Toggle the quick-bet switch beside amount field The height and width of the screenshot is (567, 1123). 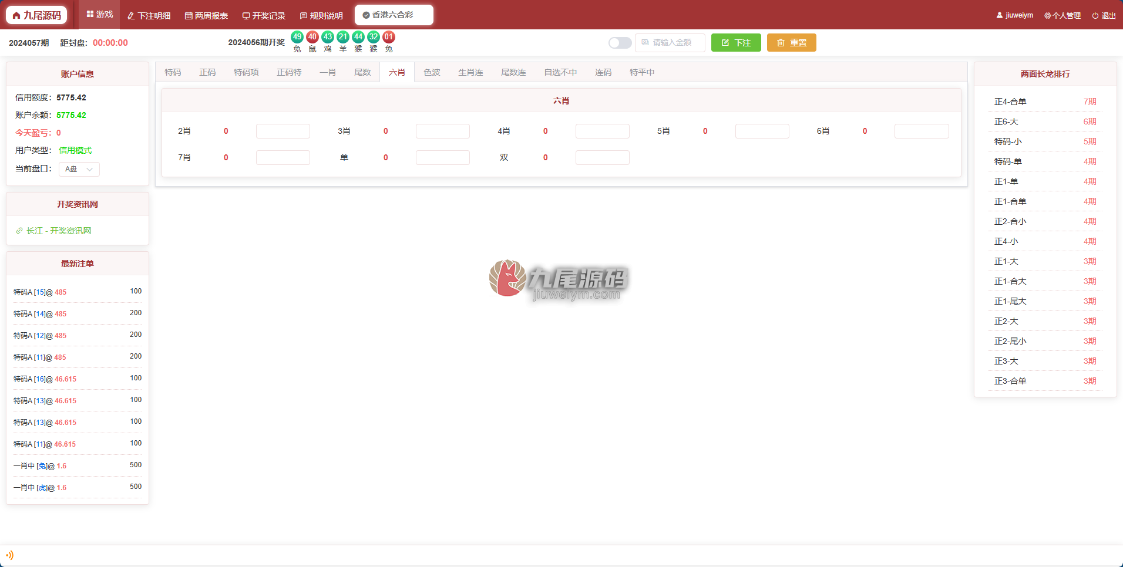(620, 43)
